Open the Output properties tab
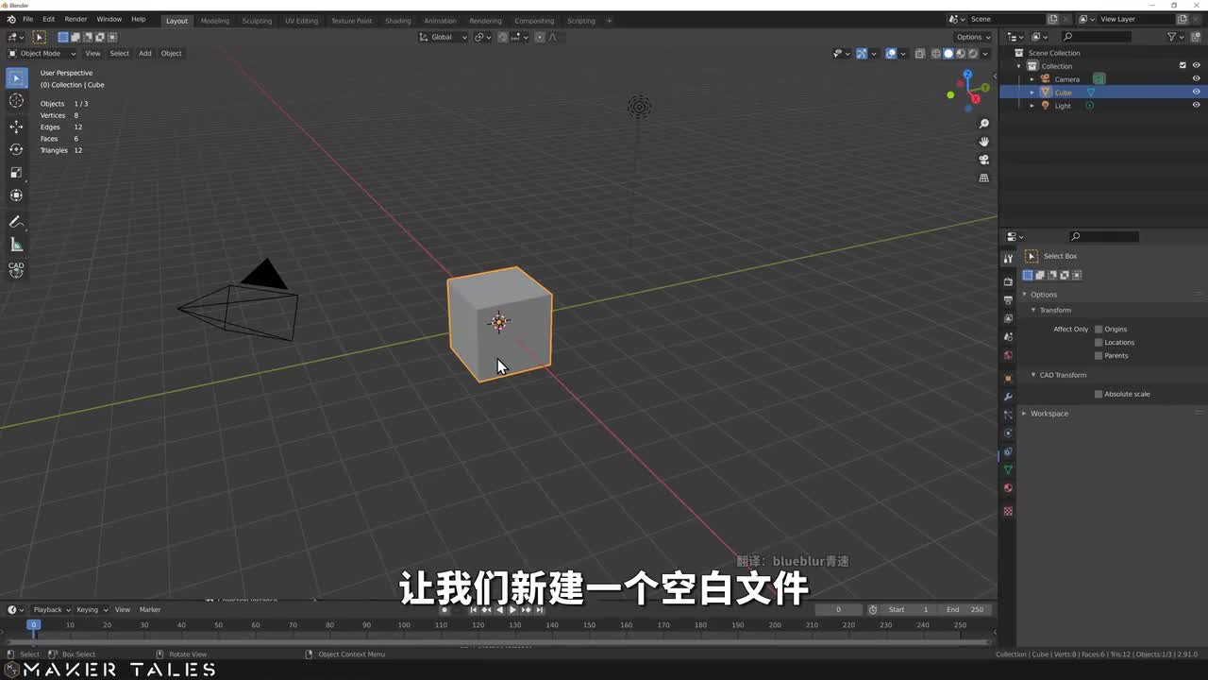Image resolution: width=1208 pixels, height=680 pixels. click(x=1008, y=300)
